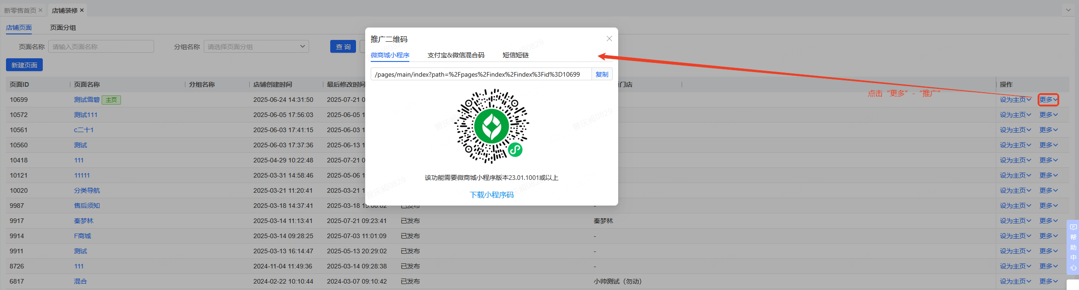Click creation time 2024-11-04 11:49:36
Image resolution: width=1079 pixels, height=290 pixels.
[x=283, y=266]
